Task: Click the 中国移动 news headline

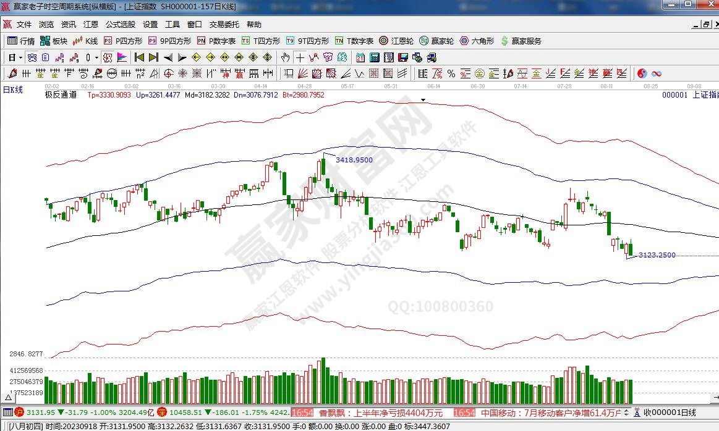Action: pos(550,412)
